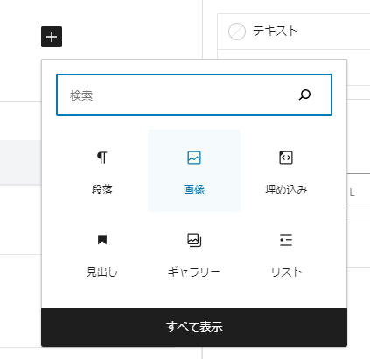The height and width of the screenshot is (359, 370).
Task: Select the gallery block icon
Action: pos(194,240)
